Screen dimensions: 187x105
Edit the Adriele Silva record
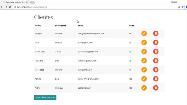point(144,79)
